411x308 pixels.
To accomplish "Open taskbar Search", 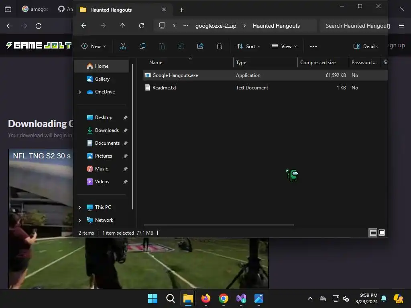I will point(170,298).
